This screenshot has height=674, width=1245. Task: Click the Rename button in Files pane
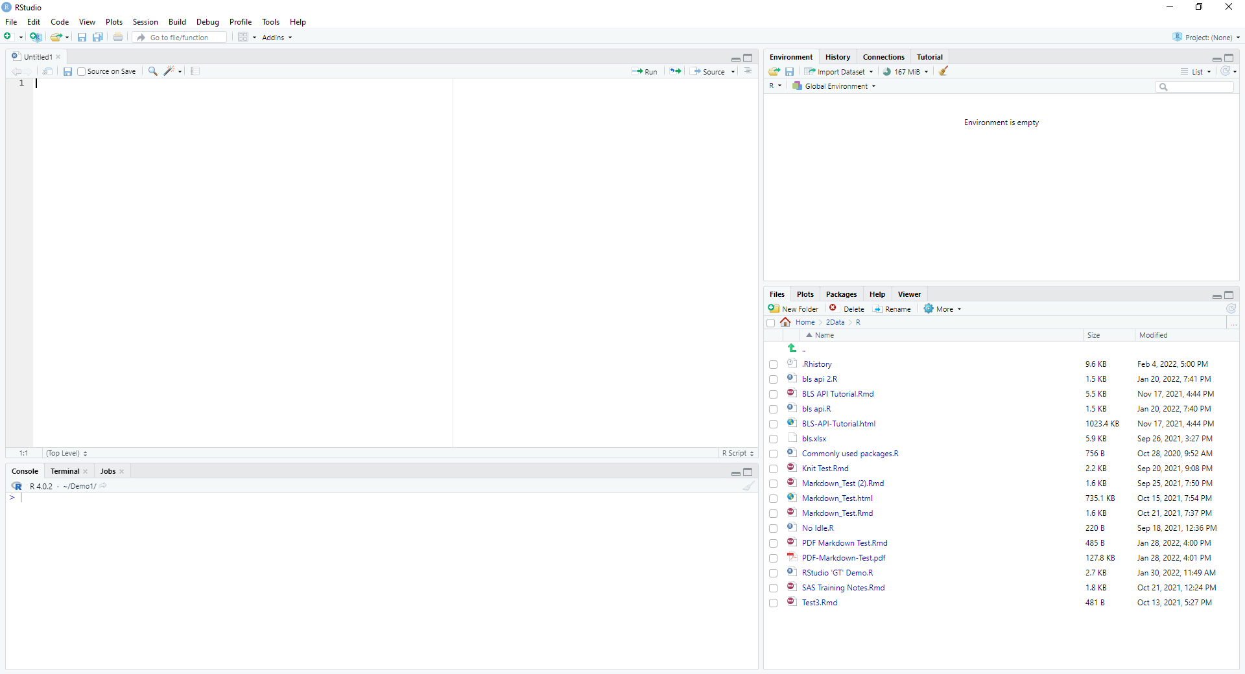(x=892, y=309)
